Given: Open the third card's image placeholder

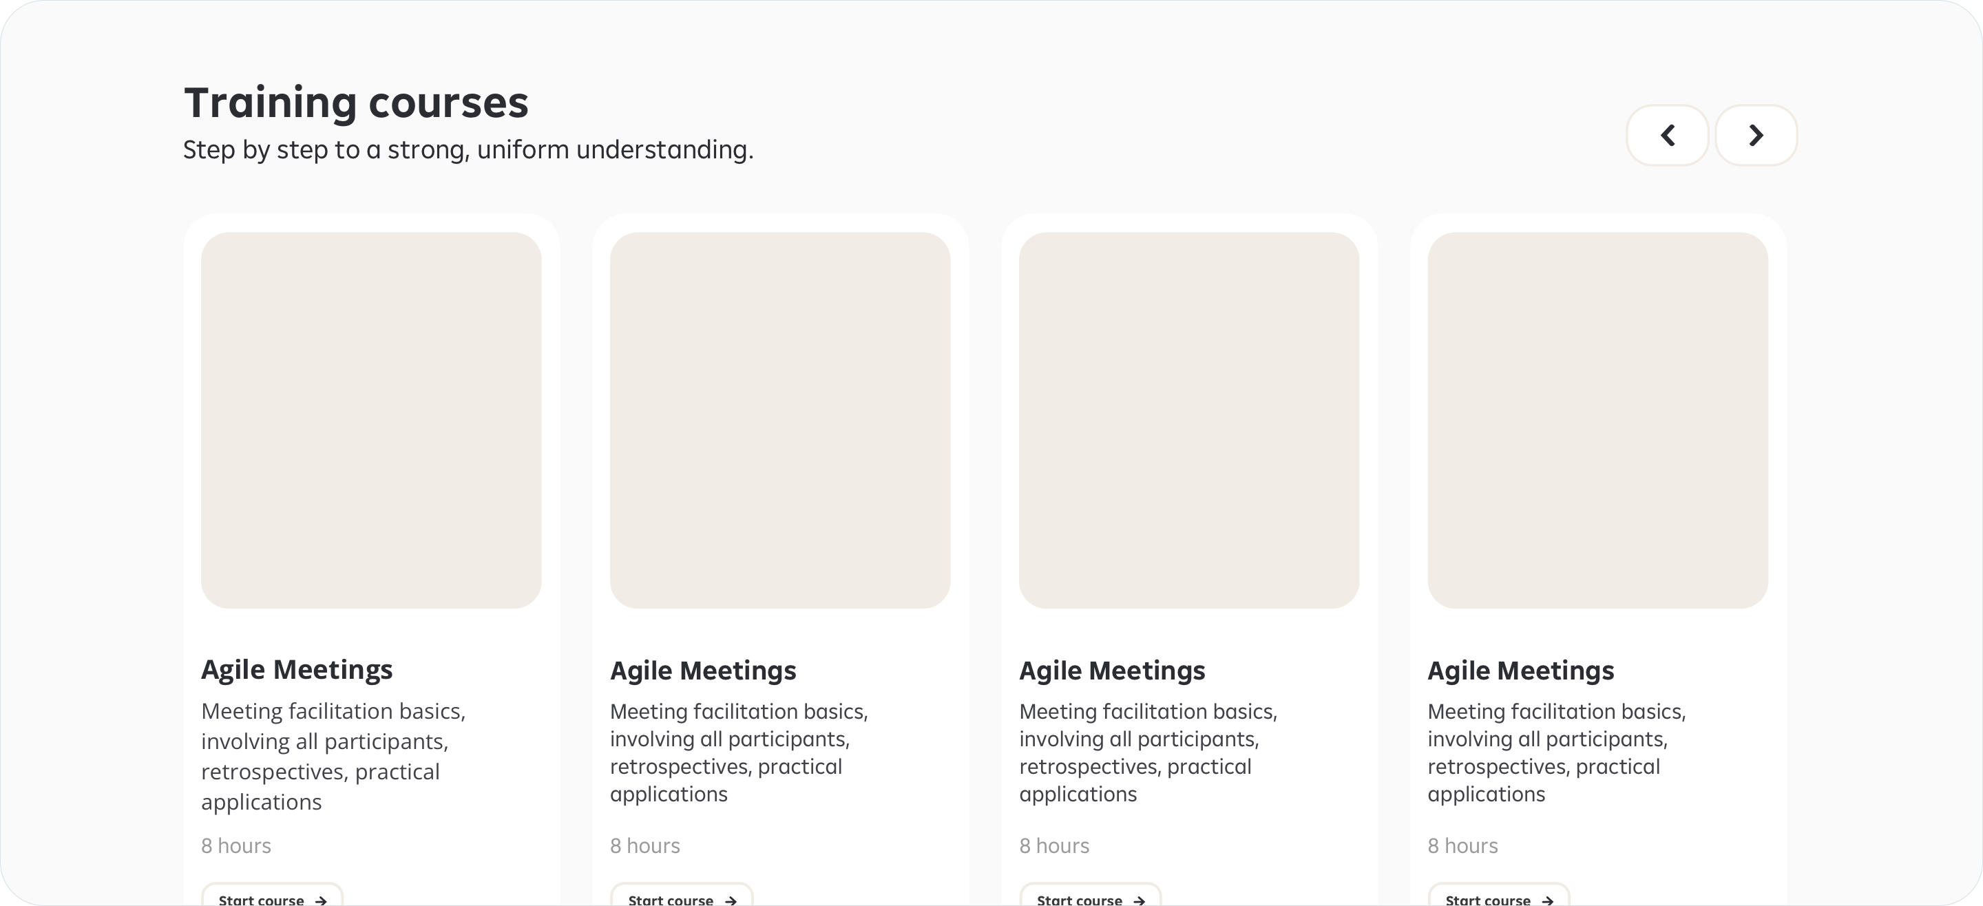Looking at the screenshot, I should click(x=1188, y=421).
